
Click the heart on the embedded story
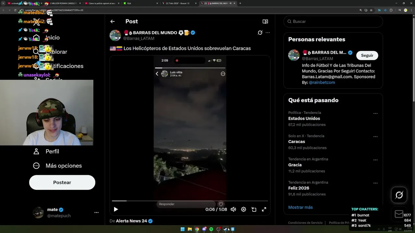tap(221, 204)
